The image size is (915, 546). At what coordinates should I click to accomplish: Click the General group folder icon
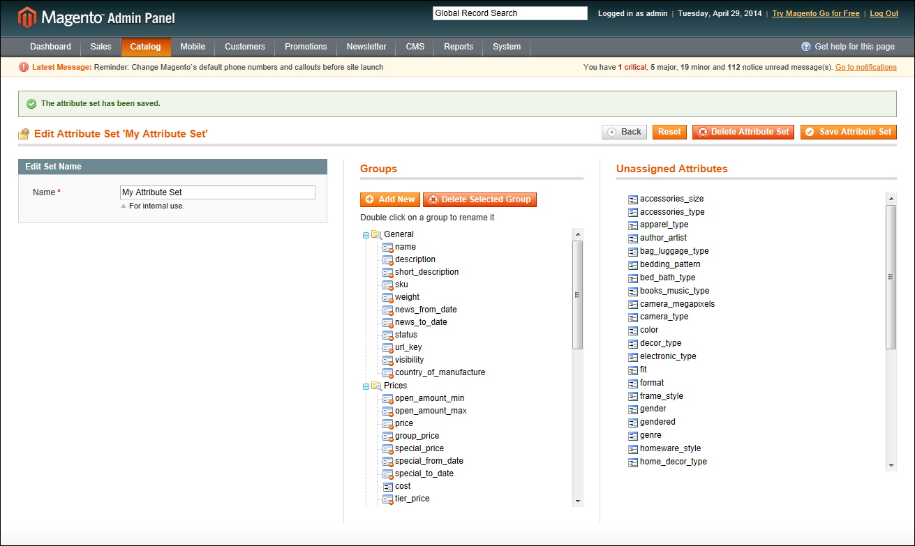(x=376, y=234)
